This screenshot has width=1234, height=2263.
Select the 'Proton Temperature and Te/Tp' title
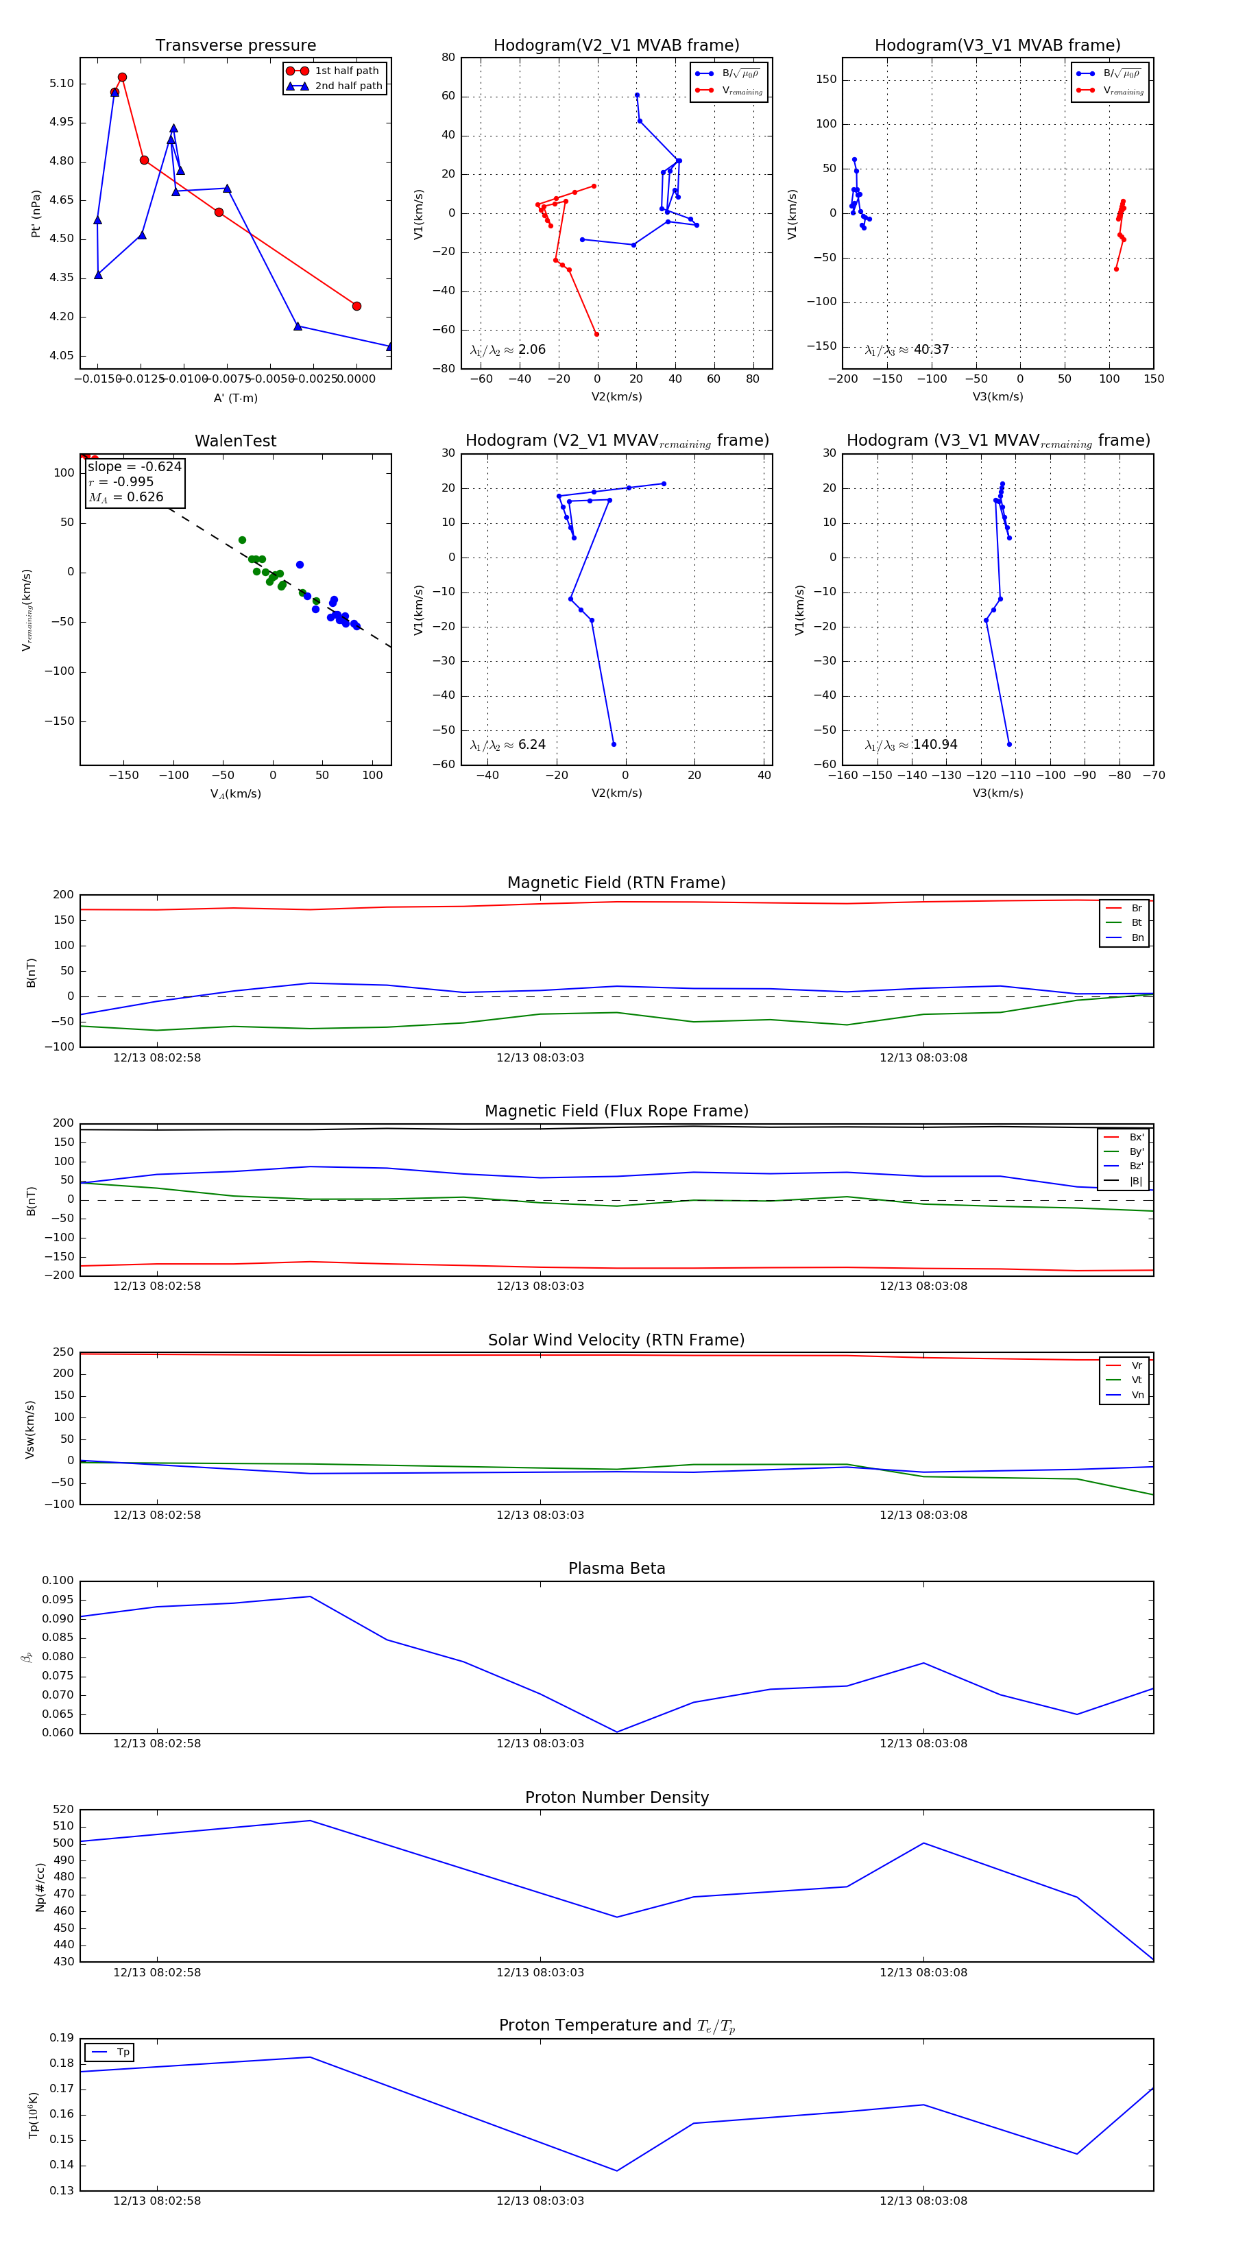pyautogui.click(x=616, y=2026)
